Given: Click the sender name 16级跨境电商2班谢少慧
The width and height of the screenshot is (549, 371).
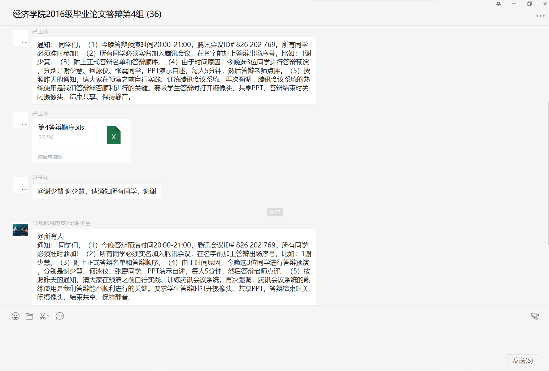Looking at the screenshot, I should click(61, 223).
